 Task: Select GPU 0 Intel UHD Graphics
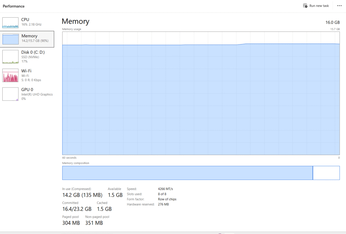[x=27, y=94]
